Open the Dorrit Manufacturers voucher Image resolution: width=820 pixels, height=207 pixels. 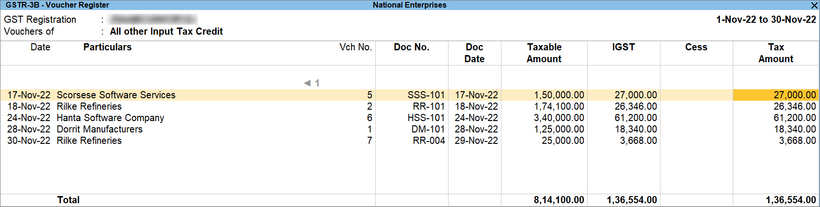coord(410,129)
